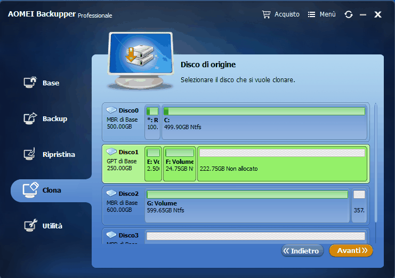Click the Disco0 drive icon
The width and height of the screenshot is (395, 278).
point(111,110)
